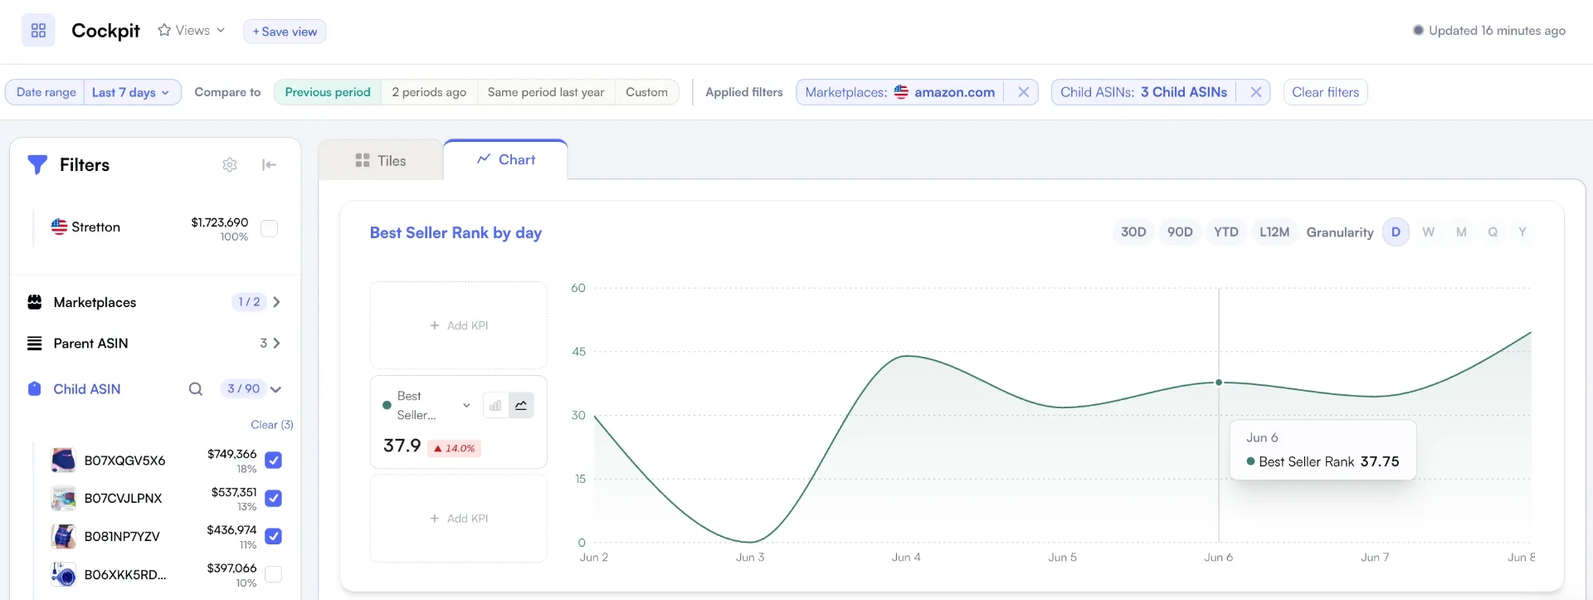Open the Last 7 days date range dropdown

tap(132, 92)
